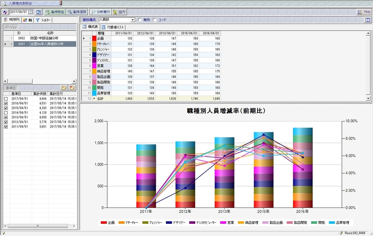Enable the 2017/04/01 base date checkbox
This screenshot has height=236, width=373.
(x=6, y=98)
